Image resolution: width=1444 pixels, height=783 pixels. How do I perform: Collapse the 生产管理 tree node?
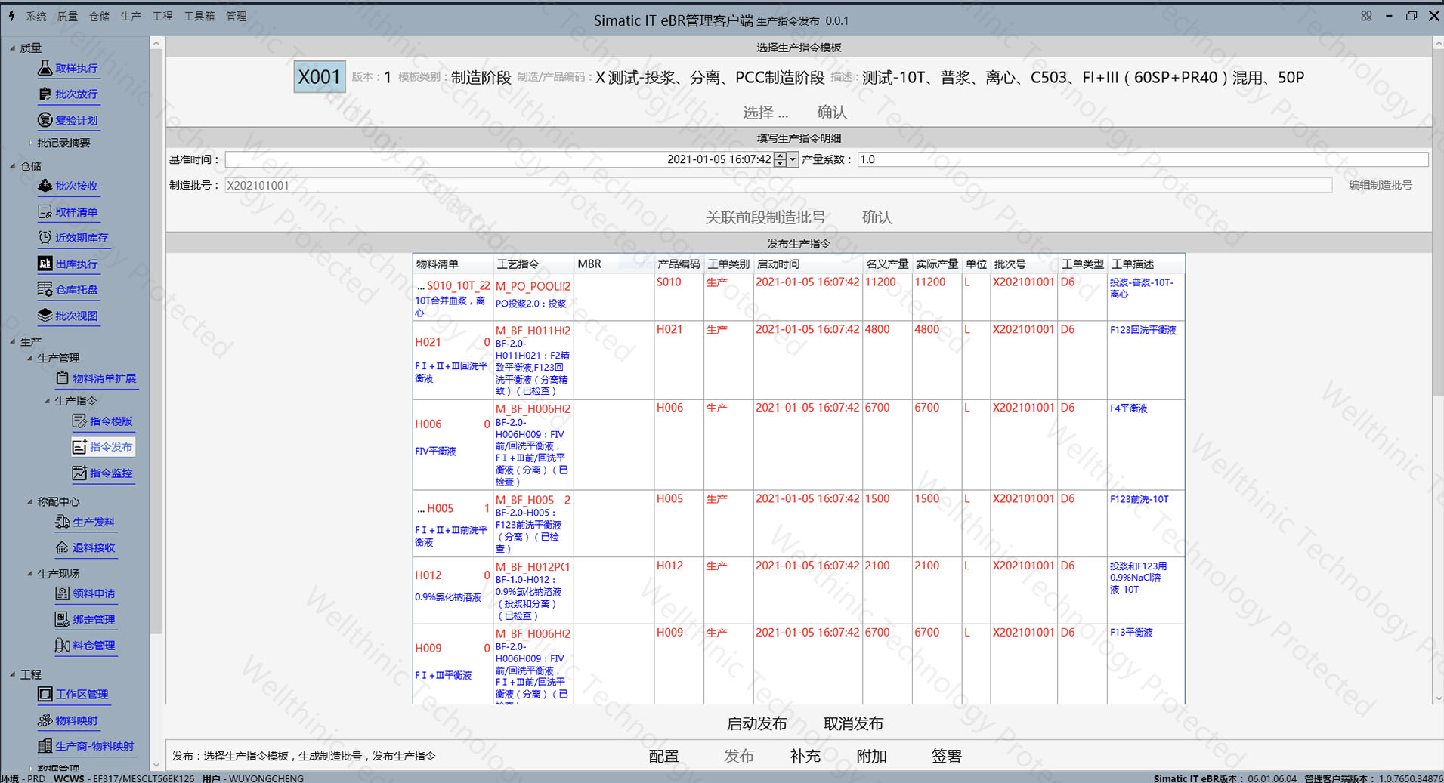pyautogui.click(x=29, y=358)
